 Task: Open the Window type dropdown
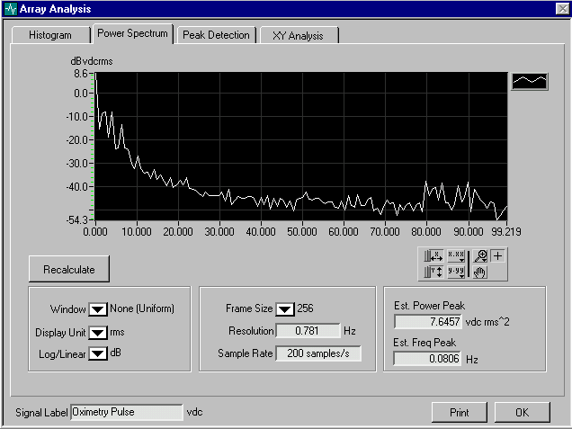click(x=98, y=309)
